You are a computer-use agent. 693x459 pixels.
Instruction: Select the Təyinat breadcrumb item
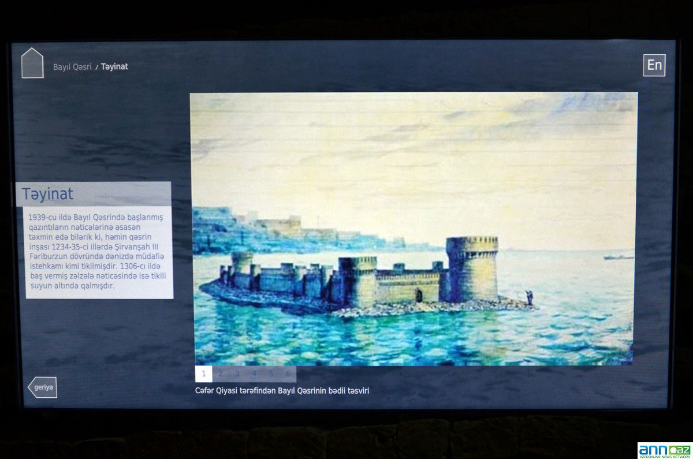(x=114, y=67)
